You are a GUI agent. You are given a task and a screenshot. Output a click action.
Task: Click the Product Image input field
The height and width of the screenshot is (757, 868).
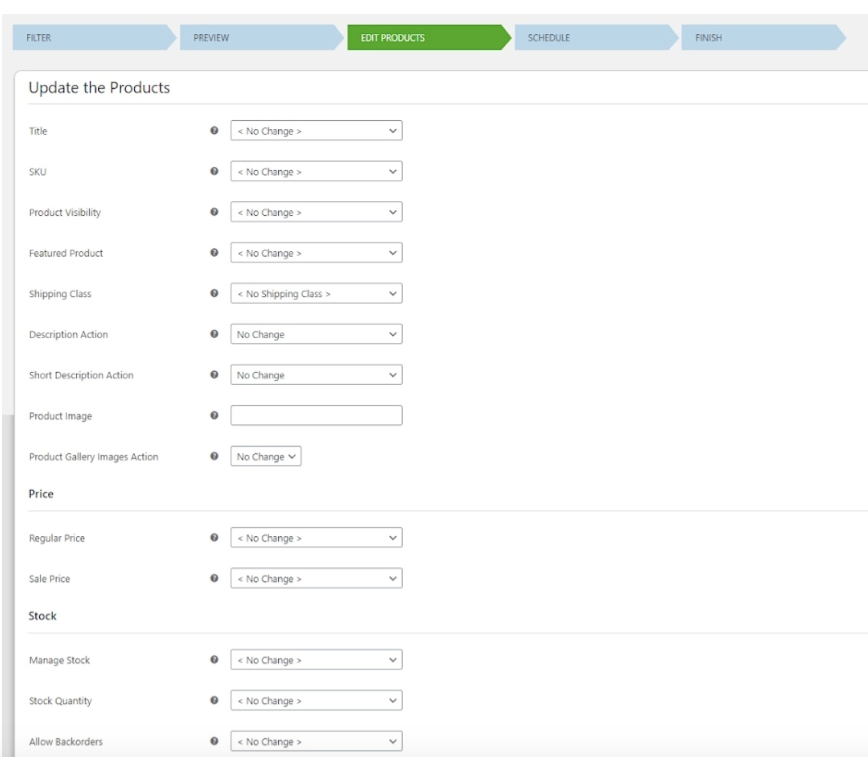(316, 416)
